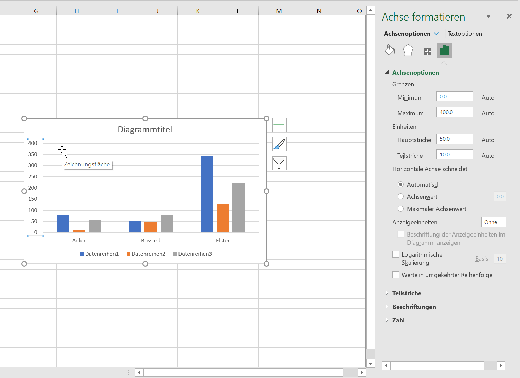The image size is (520, 378).
Task: Enable Werte in umgekehrter Reihenfolge
Action: coord(396,275)
